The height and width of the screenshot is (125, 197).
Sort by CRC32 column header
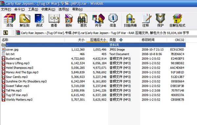[x=176, y=40]
